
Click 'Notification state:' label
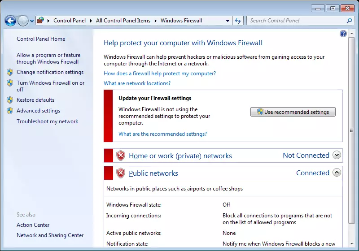coord(127,244)
